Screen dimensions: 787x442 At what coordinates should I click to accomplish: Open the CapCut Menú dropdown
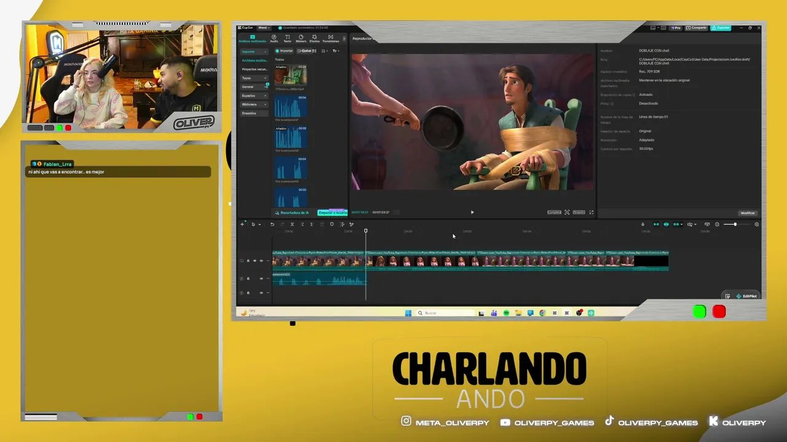tap(263, 28)
